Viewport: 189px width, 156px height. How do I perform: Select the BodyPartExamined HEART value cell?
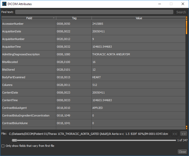click(139, 77)
